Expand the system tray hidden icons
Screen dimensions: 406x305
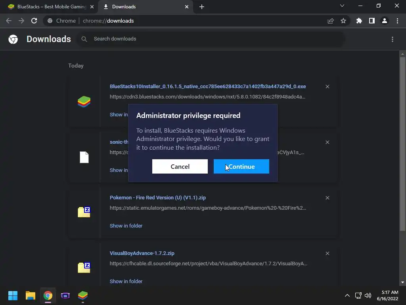[x=347, y=295]
